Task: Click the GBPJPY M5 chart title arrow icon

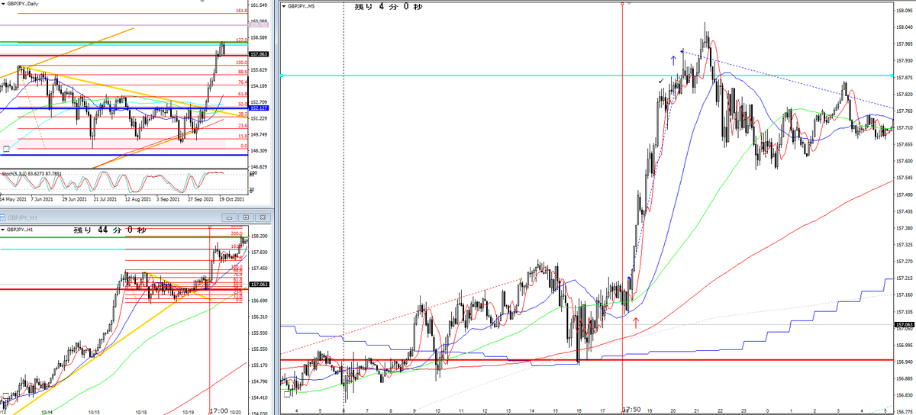Action: pos(285,6)
